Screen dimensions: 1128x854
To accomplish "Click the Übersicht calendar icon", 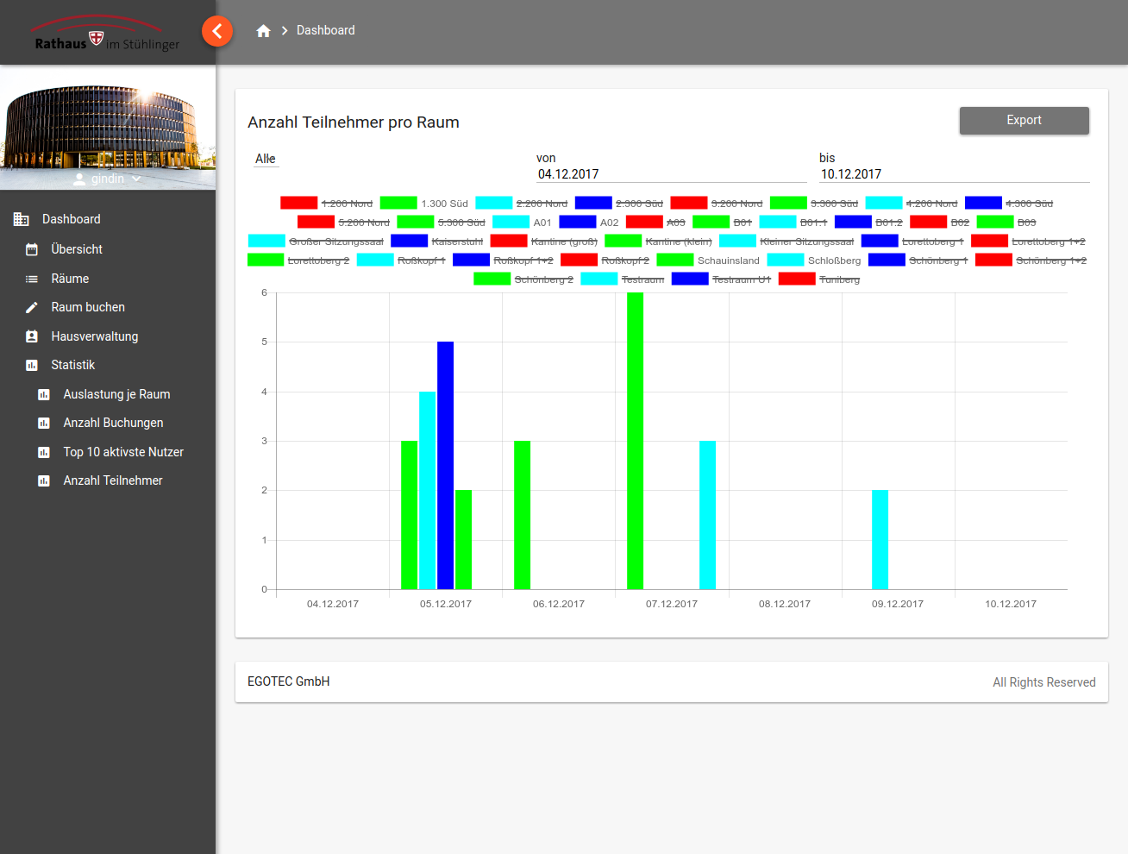I will pyautogui.click(x=32, y=249).
